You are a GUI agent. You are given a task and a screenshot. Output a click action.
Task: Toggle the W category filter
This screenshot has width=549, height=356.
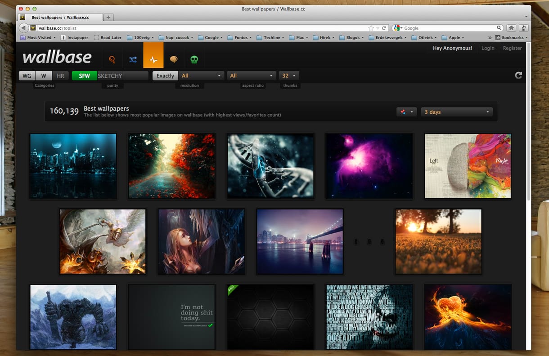(44, 76)
